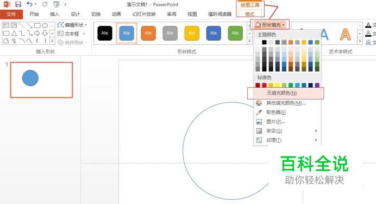Click the Redo icon in quick access toolbar
Viewport: 376px width, 204px height.
coord(45,4)
